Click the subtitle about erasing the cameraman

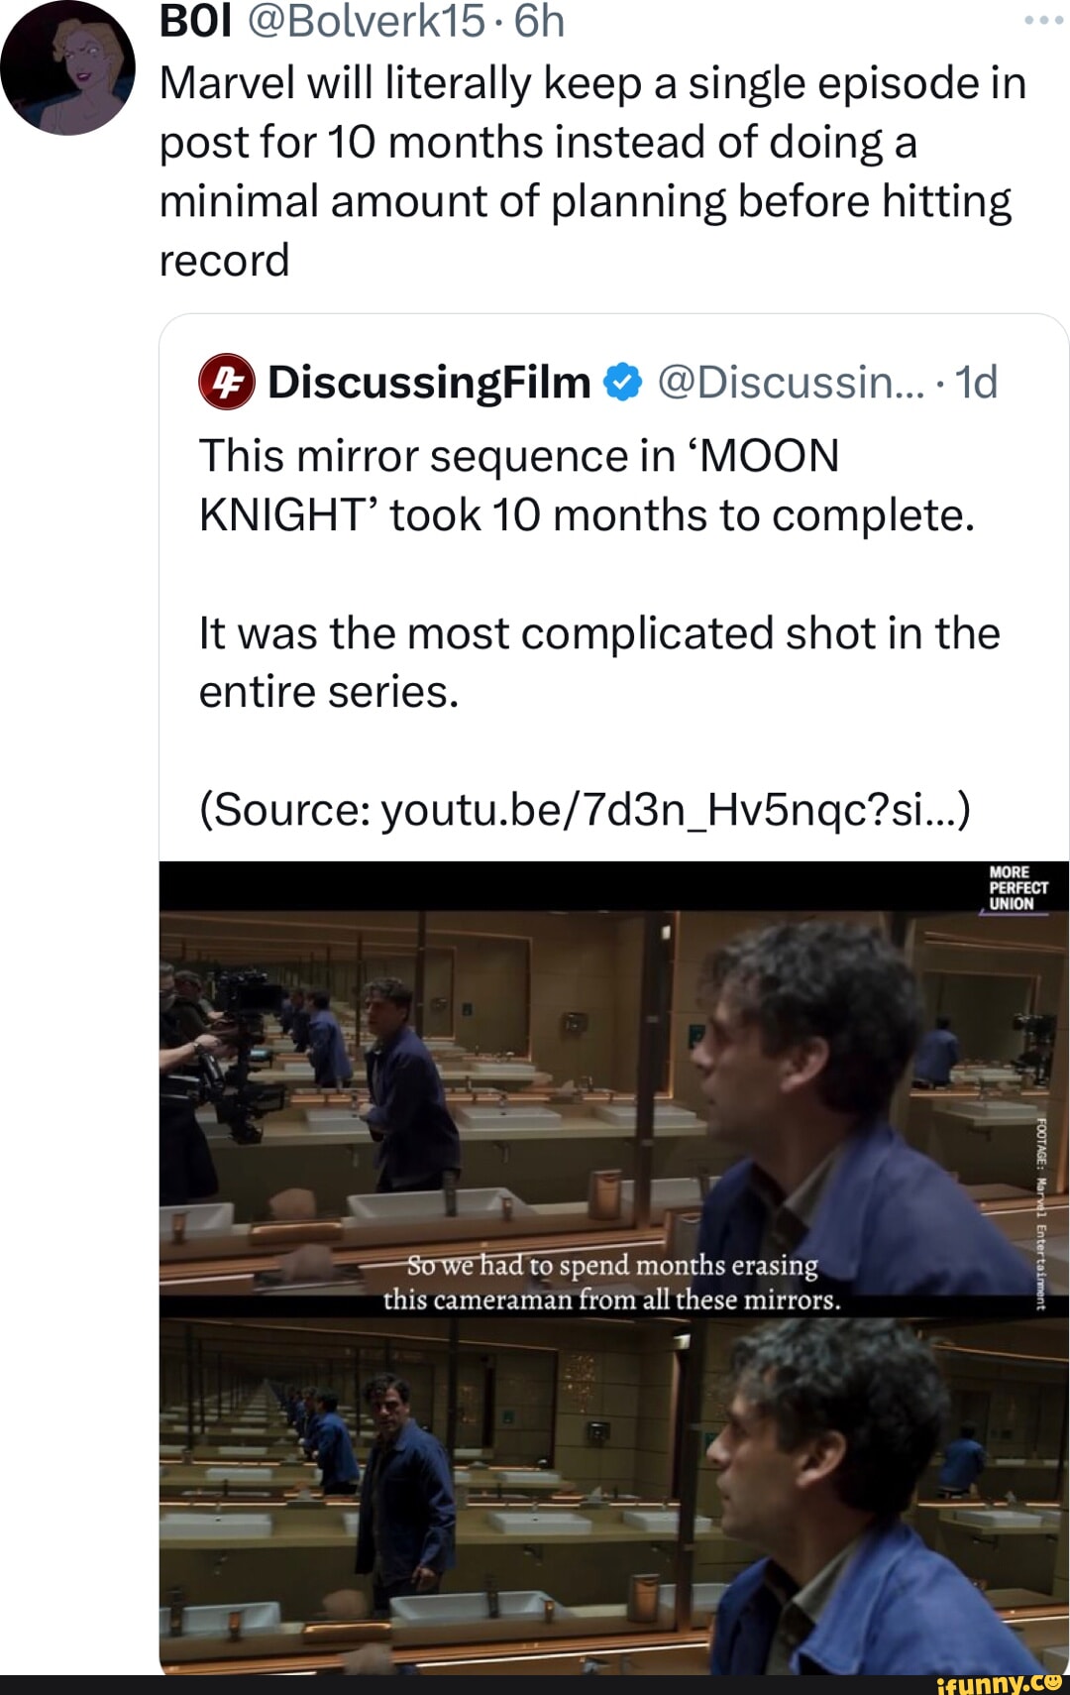tap(612, 1282)
